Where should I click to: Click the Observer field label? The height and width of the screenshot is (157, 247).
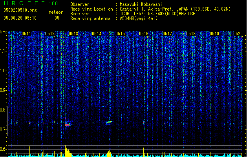pos(80,4)
